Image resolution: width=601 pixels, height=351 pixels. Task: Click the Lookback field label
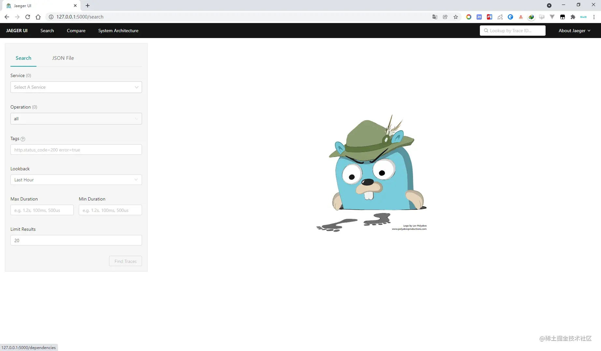pos(20,169)
